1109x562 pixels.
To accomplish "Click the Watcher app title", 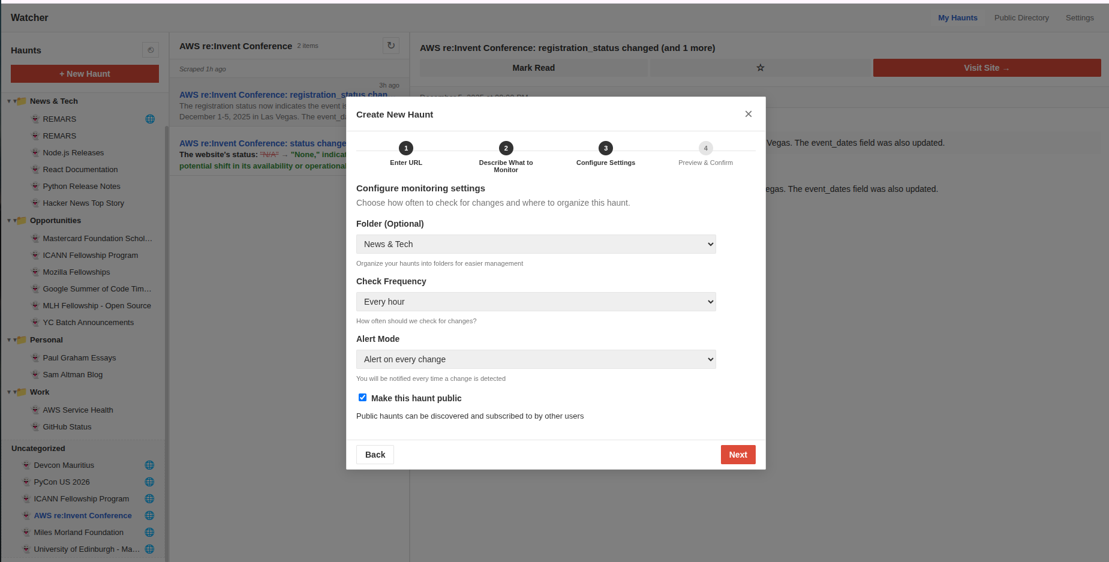I will [x=29, y=17].
